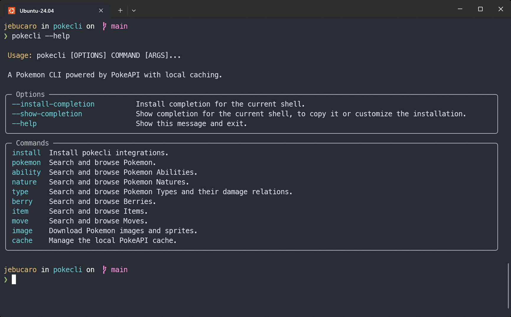Click the 'ability' command name
The width and height of the screenshot is (511, 317).
click(26, 172)
